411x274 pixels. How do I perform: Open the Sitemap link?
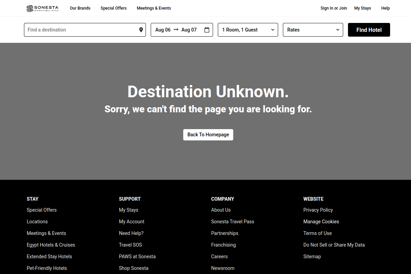click(312, 257)
